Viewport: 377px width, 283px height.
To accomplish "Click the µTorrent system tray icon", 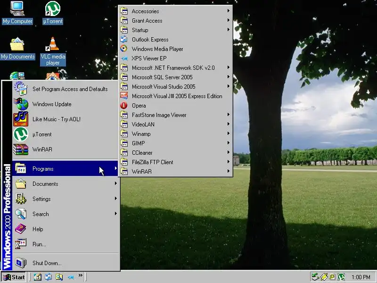I will click(341, 277).
